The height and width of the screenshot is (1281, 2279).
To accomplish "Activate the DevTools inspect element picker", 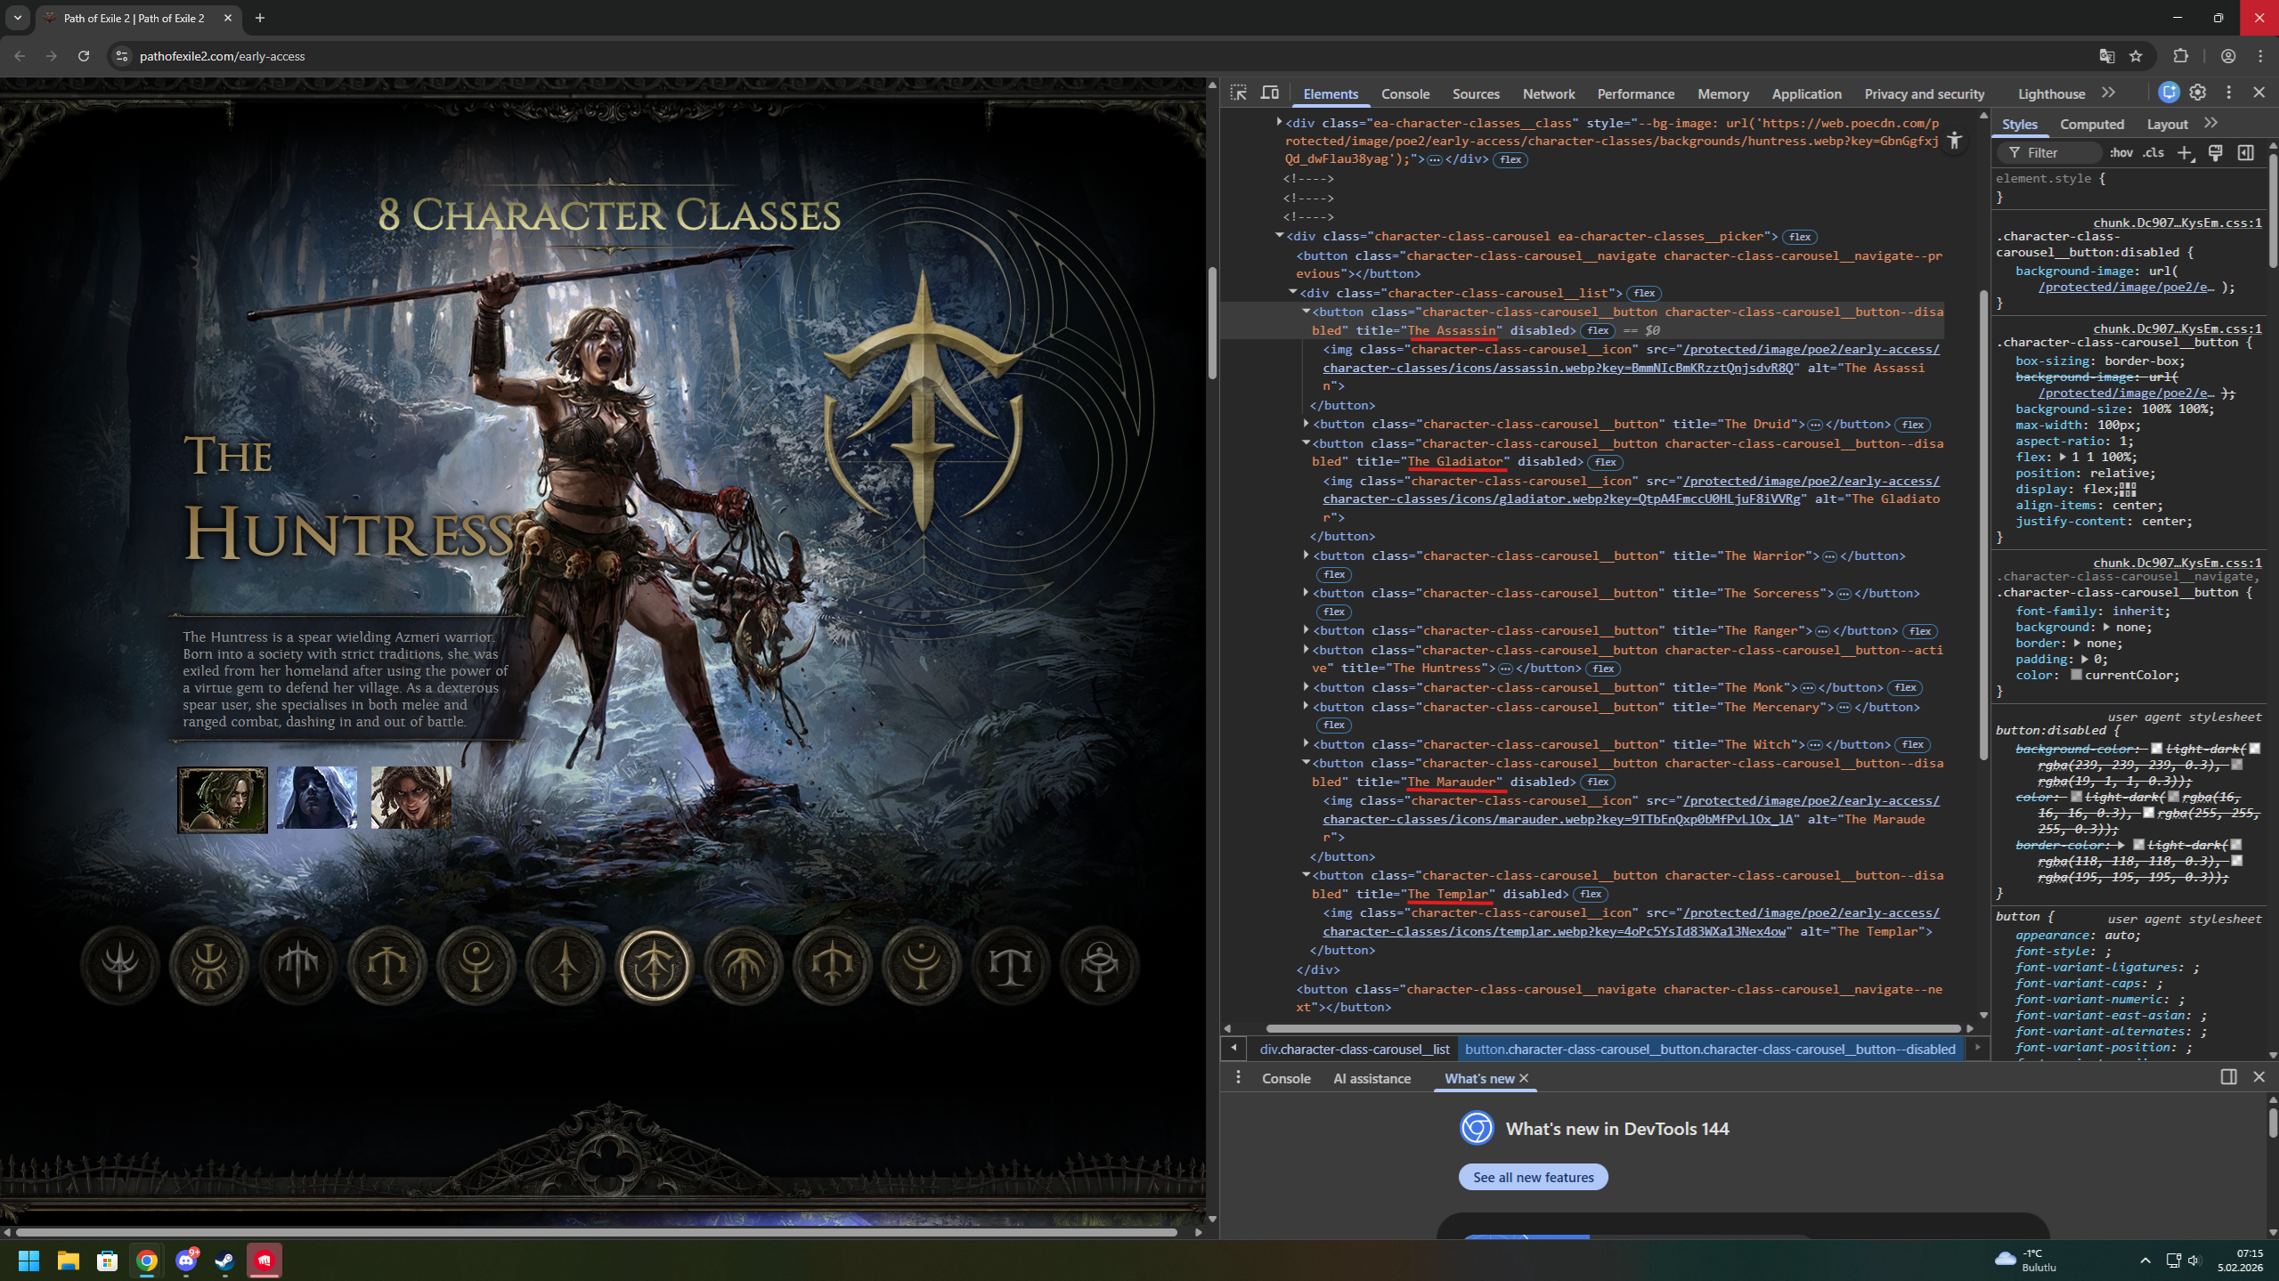I will pyautogui.click(x=1239, y=93).
